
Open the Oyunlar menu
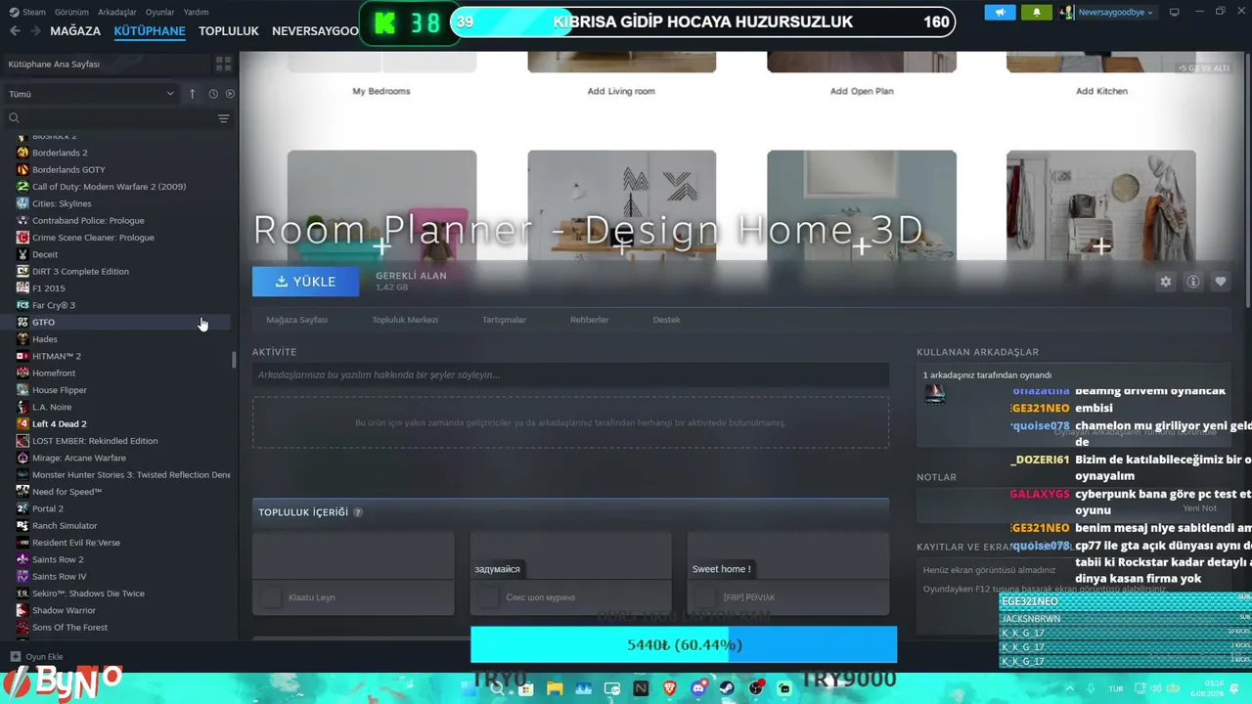[x=160, y=13]
